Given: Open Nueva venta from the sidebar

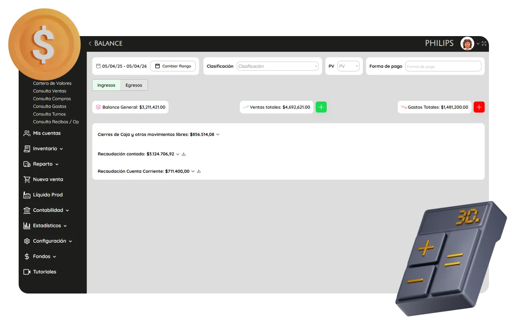Looking at the screenshot, I should pyautogui.click(x=48, y=179).
